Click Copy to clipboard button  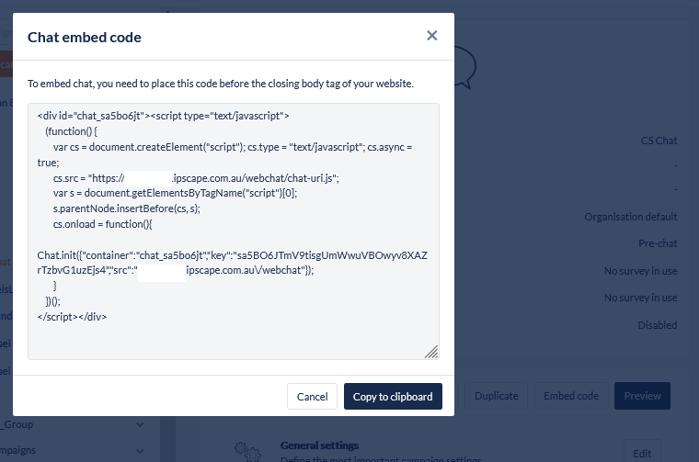[x=393, y=397]
